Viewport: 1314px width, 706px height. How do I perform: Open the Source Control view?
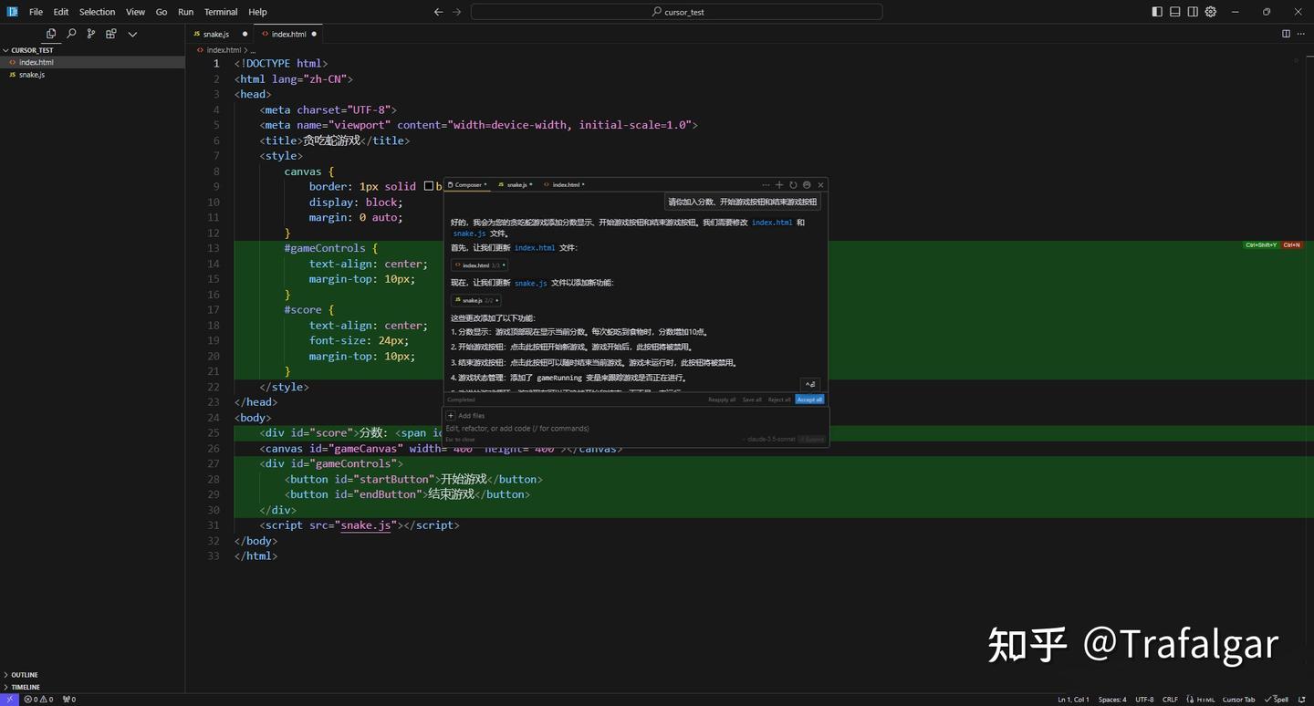(x=91, y=34)
